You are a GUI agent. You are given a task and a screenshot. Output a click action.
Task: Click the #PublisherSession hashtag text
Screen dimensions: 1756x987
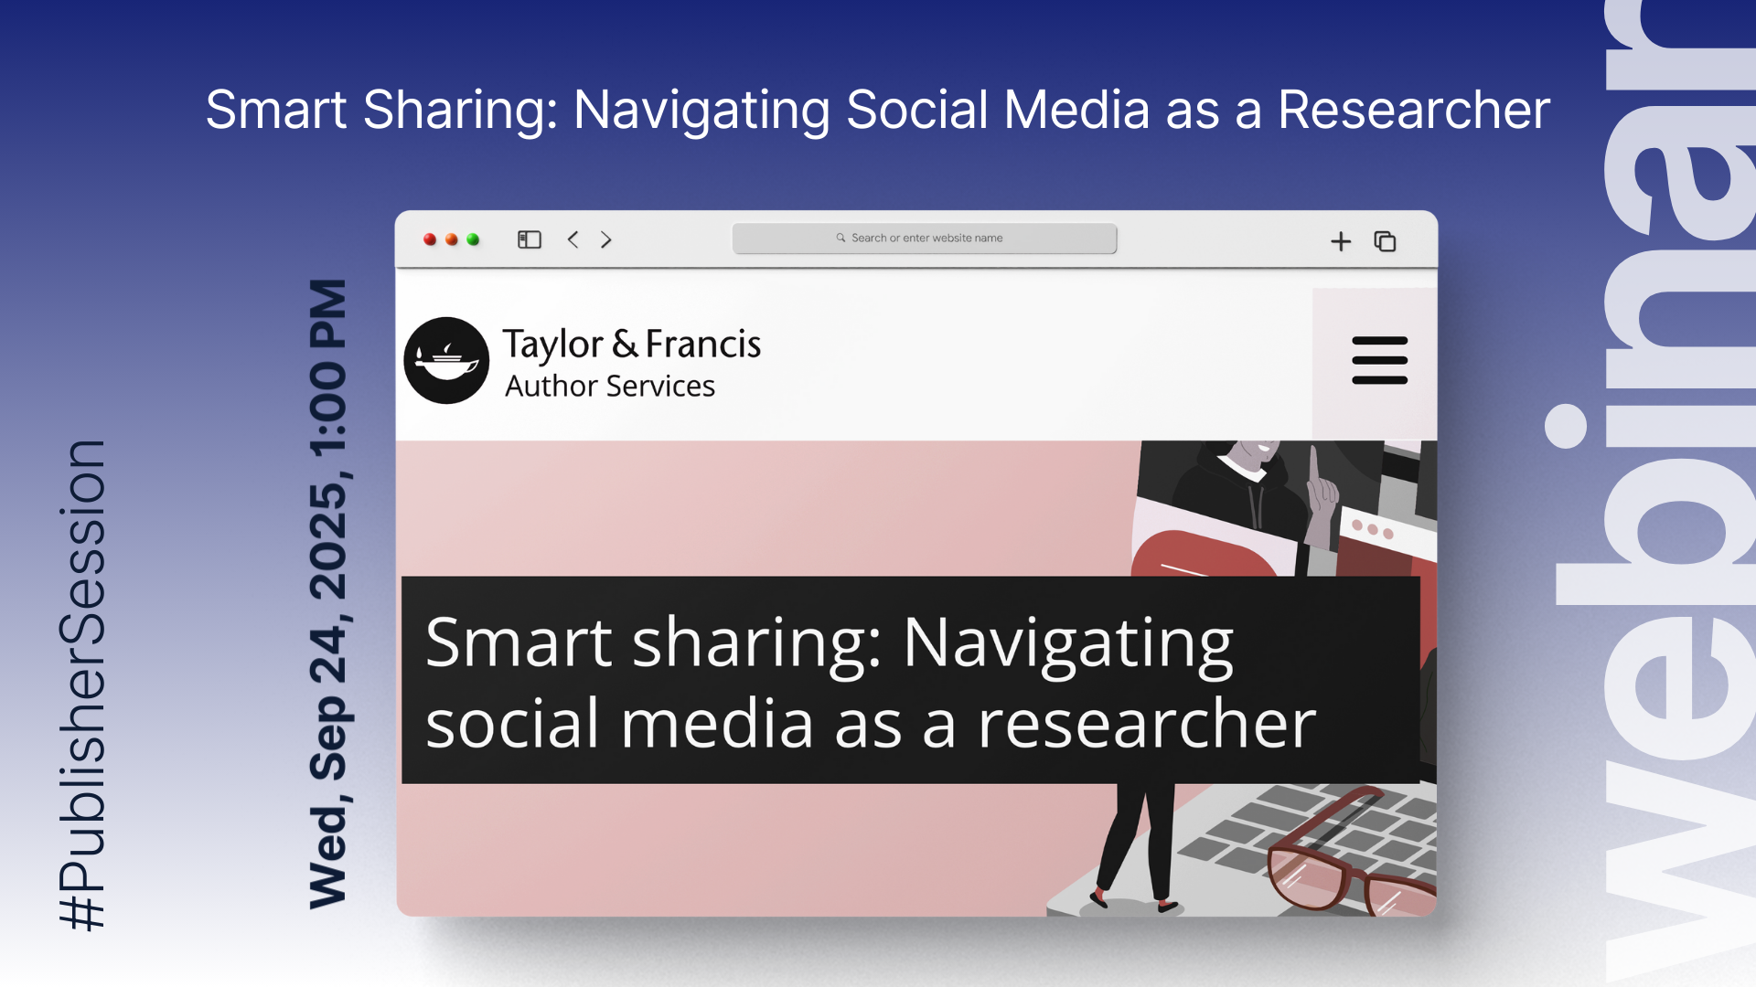click(82, 685)
